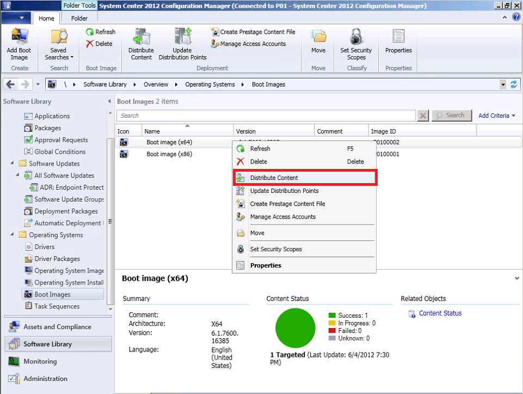Choose Manage Access Accounts from context menu

click(304, 217)
